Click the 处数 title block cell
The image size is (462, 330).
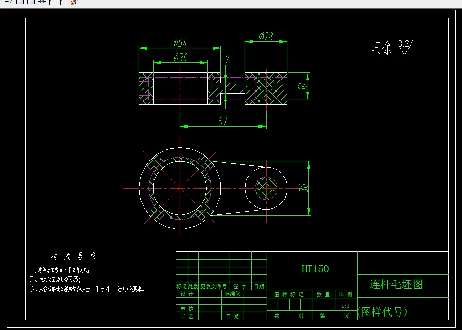(x=193, y=286)
